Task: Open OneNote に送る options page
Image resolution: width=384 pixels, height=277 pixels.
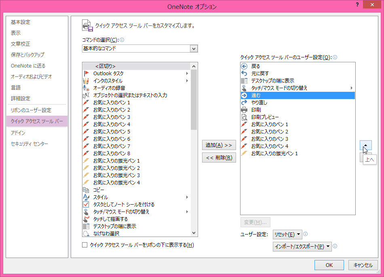Action: 28,66
